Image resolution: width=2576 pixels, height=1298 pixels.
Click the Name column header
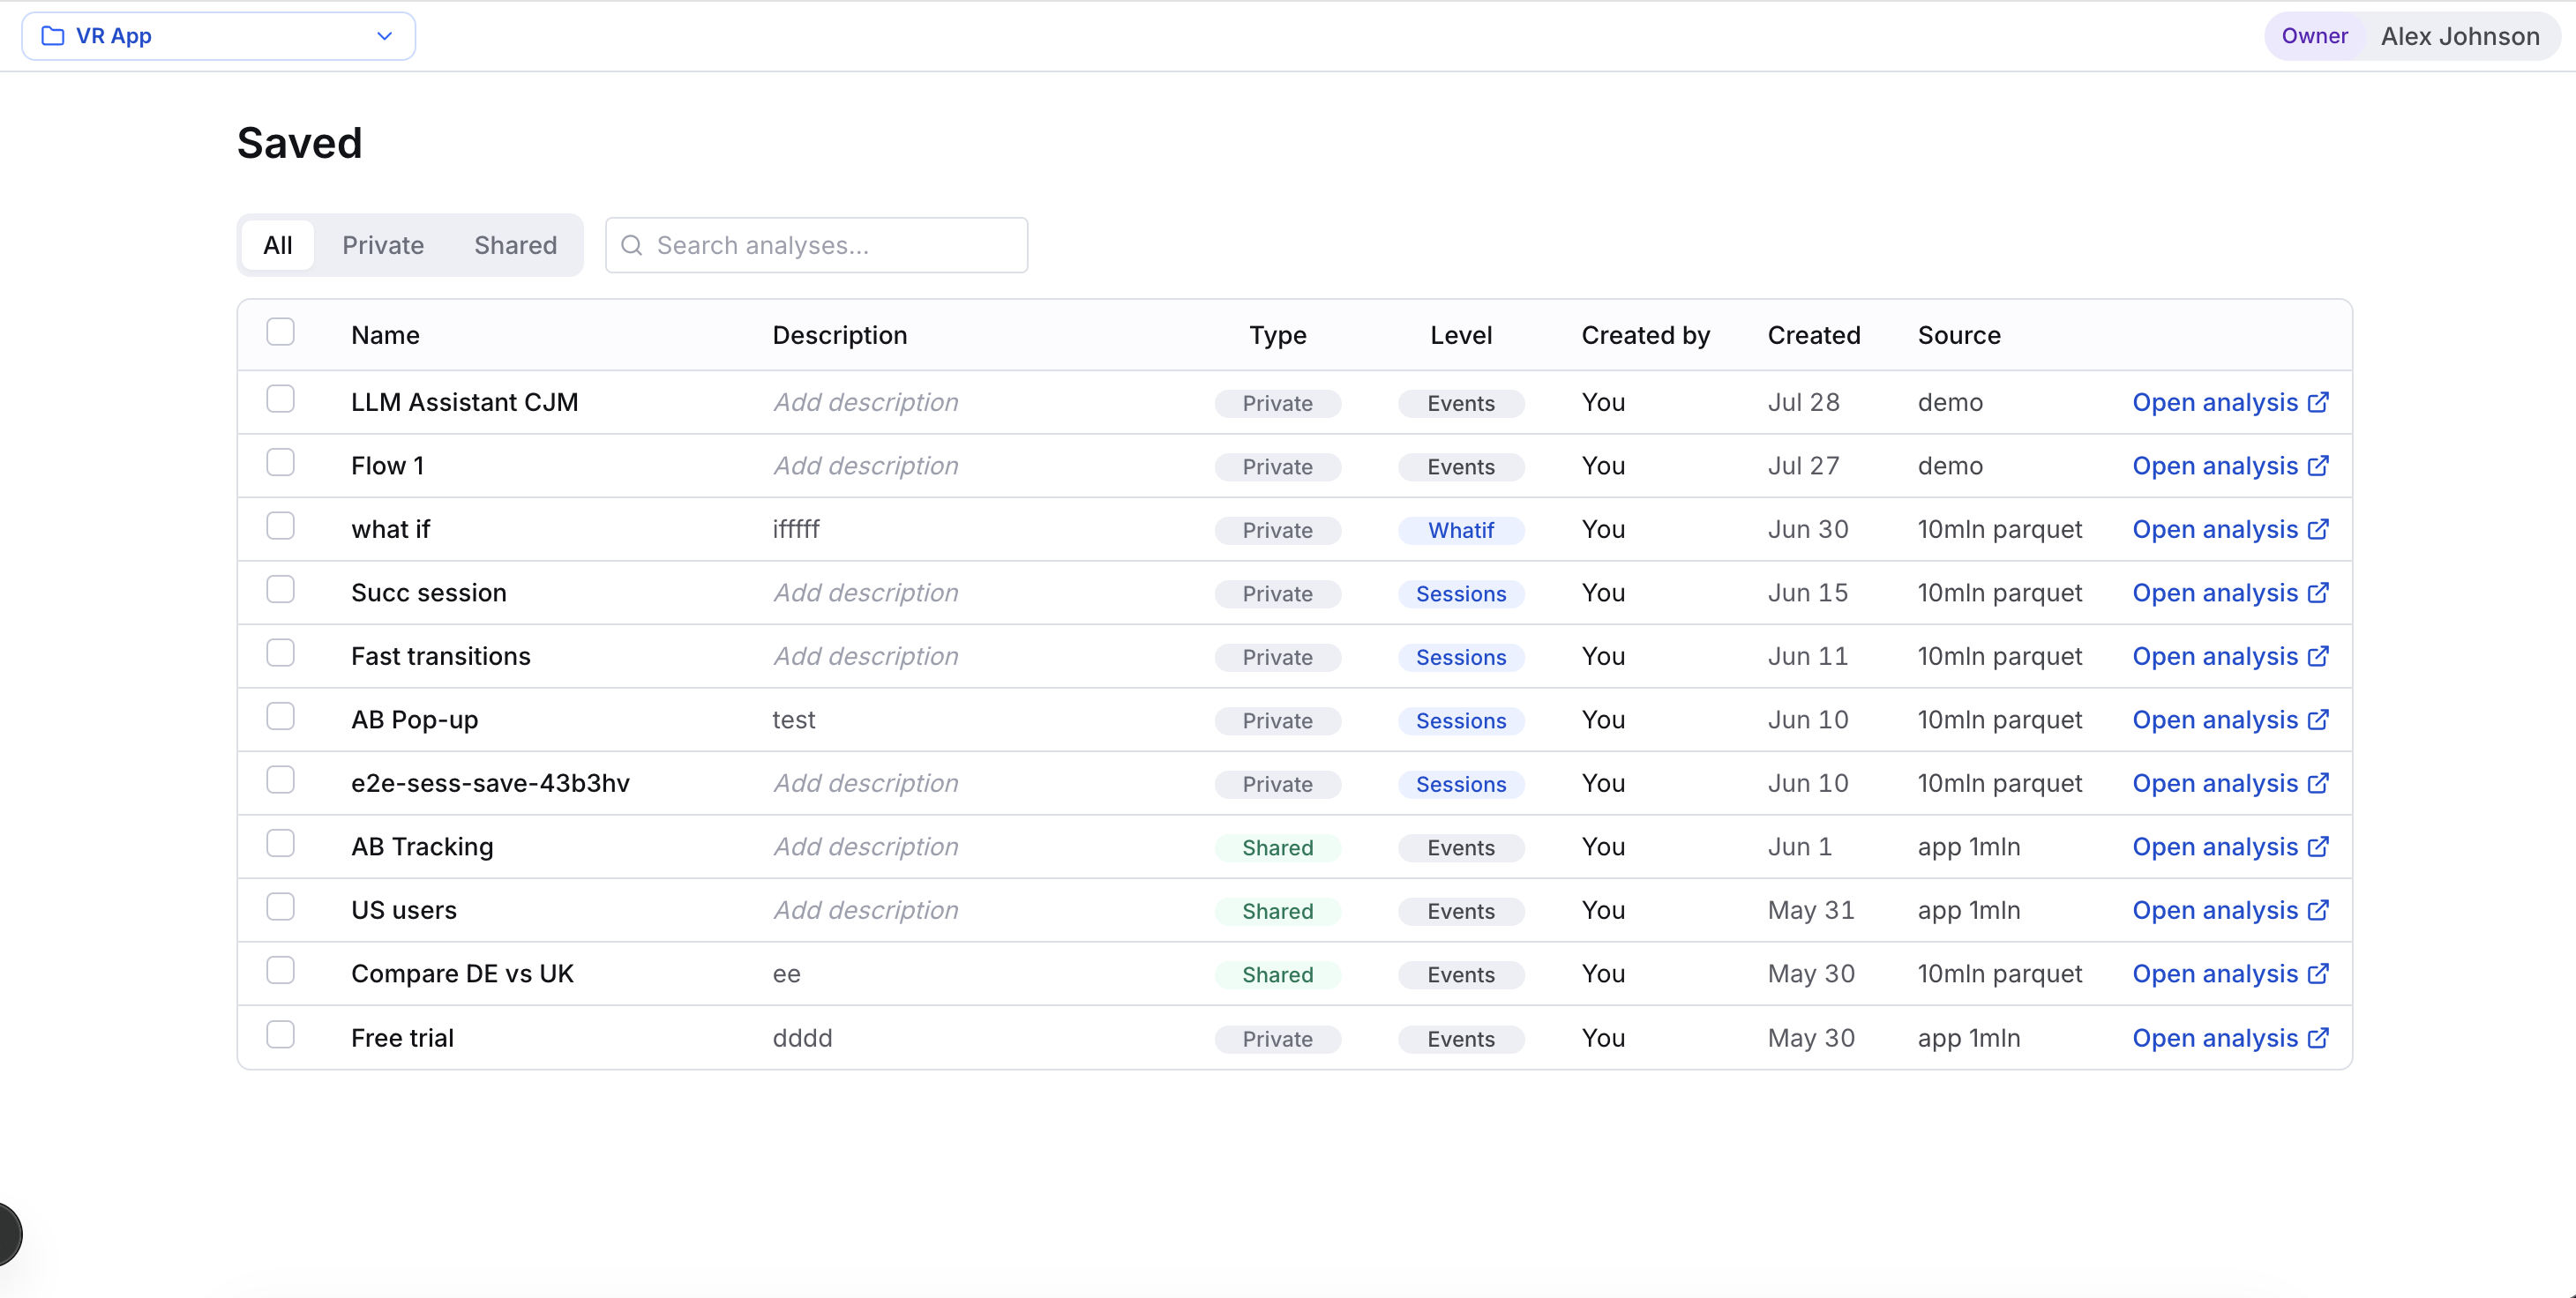(385, 335)
